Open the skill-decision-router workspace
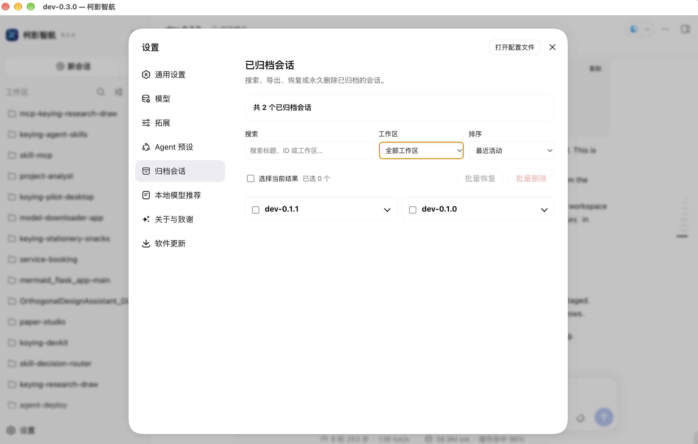This screenshot has height=444, width=698. click(x=55, y=364)
